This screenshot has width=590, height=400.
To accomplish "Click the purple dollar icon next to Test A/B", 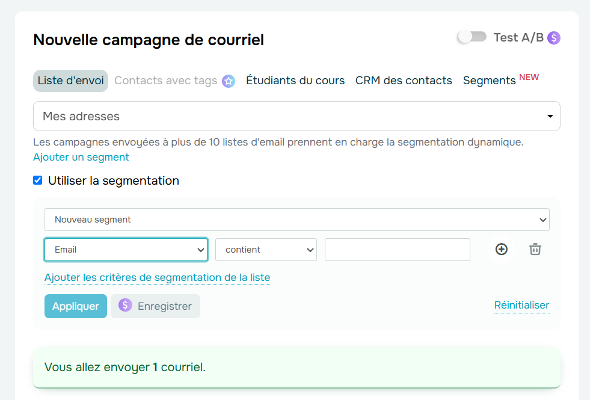I will [x=553, y=37].
